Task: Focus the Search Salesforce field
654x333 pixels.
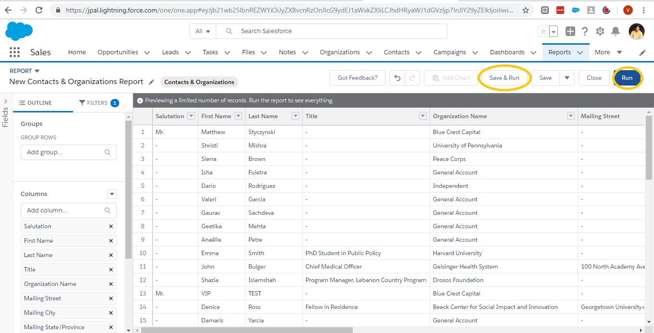Action: (332, 31)
